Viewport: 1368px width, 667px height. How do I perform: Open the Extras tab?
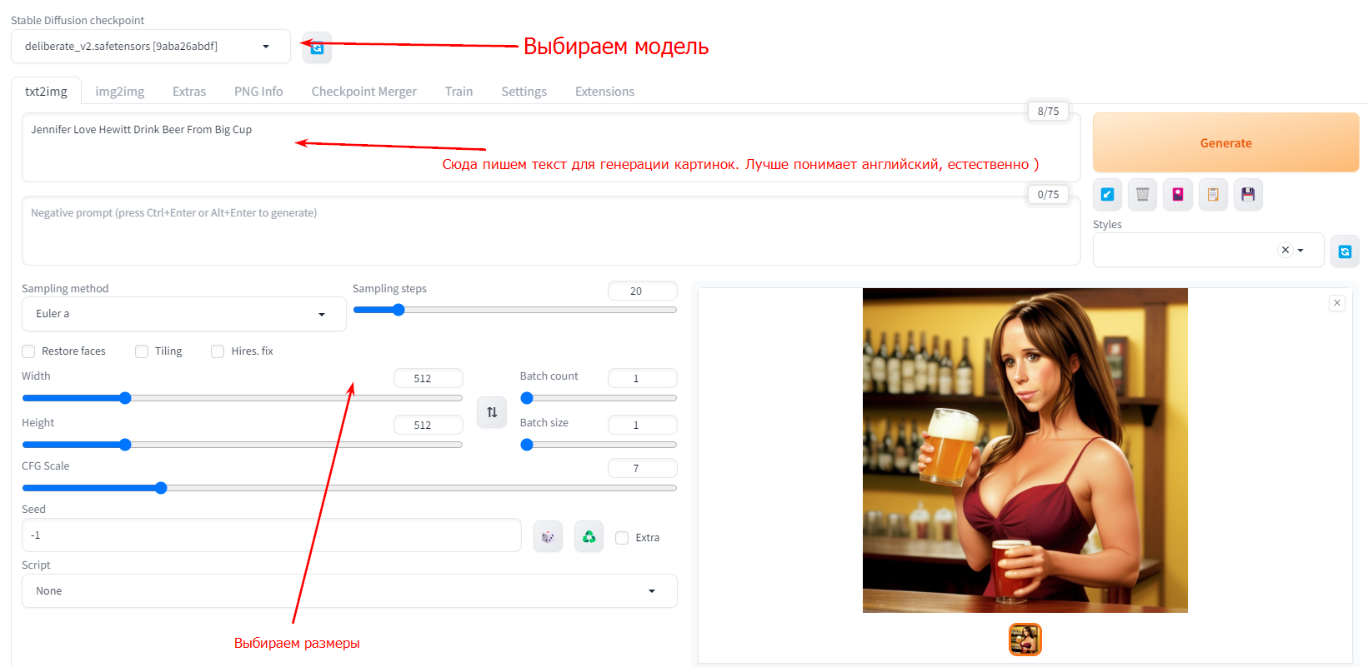[x=189, y=92]
